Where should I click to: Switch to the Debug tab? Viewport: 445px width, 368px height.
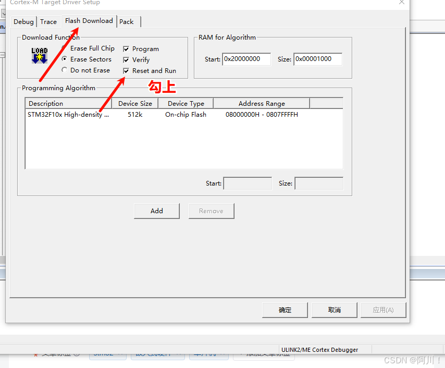[23, 21]
